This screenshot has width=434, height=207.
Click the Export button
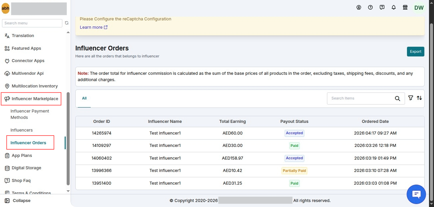click(x=416, y=51)
